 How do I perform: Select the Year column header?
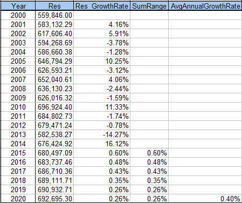[18, 6]
